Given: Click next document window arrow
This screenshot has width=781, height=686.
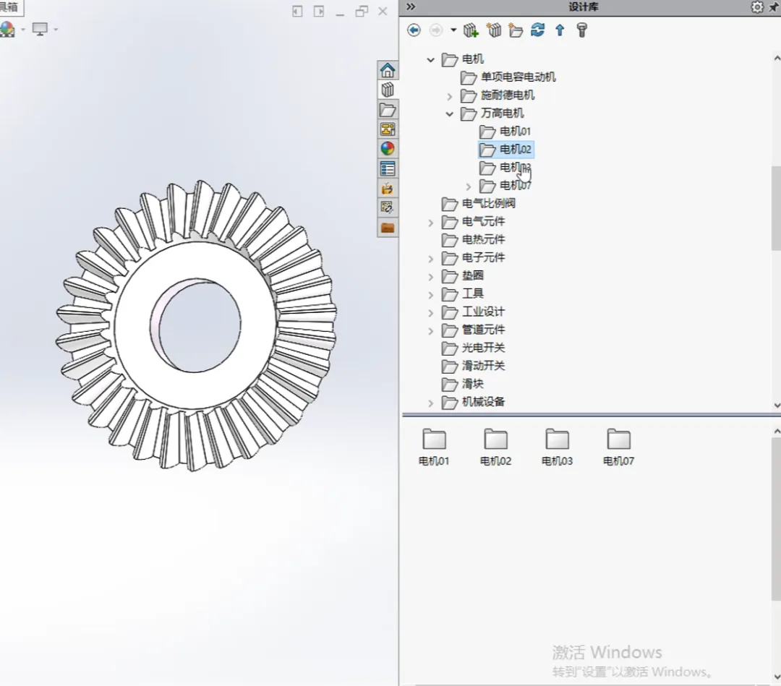Looking at the screenshot, I should [x=319, y=11].
